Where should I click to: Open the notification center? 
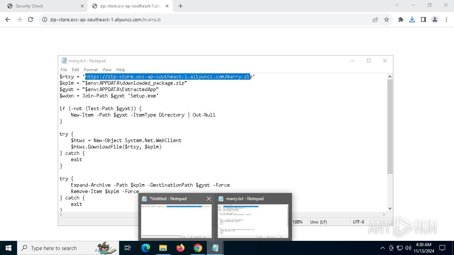tap(442, 248)
